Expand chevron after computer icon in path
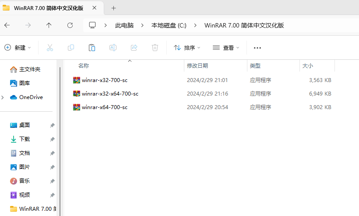The image size is (359, 216). (x=106, y=25)
